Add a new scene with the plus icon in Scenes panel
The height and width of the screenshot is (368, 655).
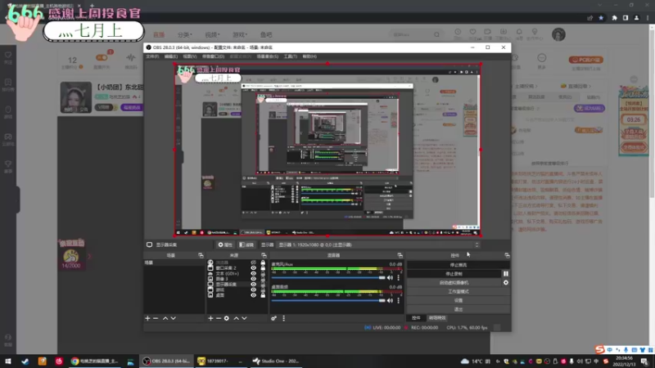click(x=147, y=318)
